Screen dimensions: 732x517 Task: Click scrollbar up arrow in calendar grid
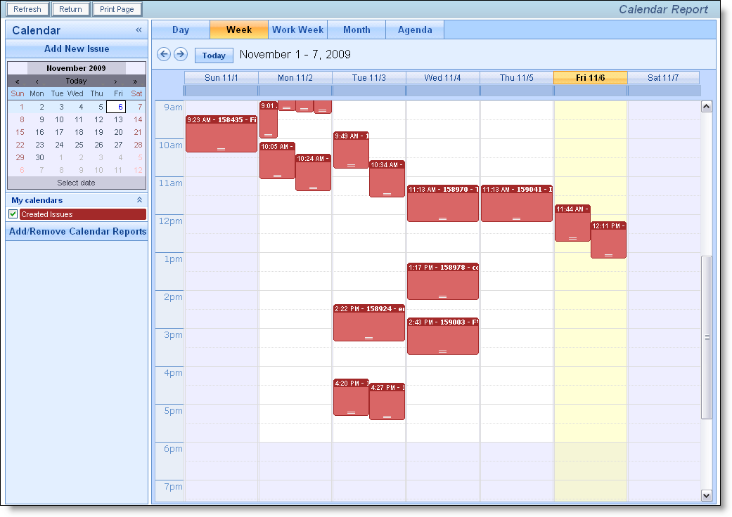pos(707,107)
